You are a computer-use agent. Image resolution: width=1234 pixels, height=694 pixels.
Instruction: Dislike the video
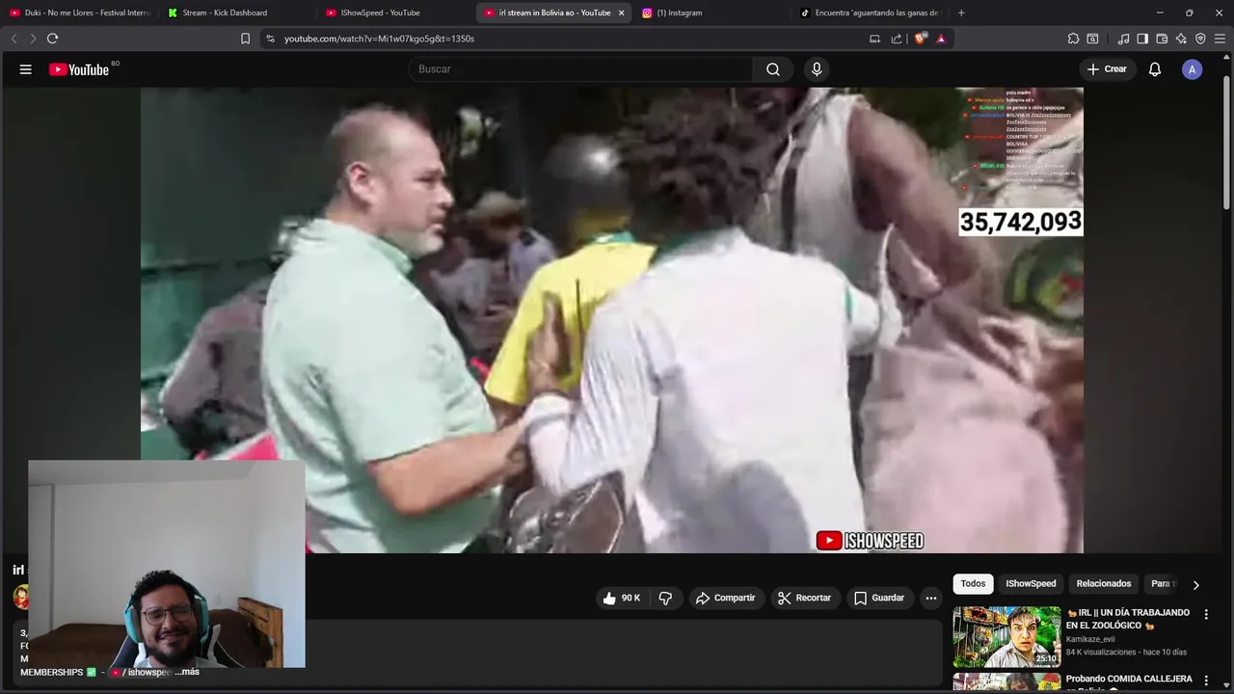(x=665, y=598)
